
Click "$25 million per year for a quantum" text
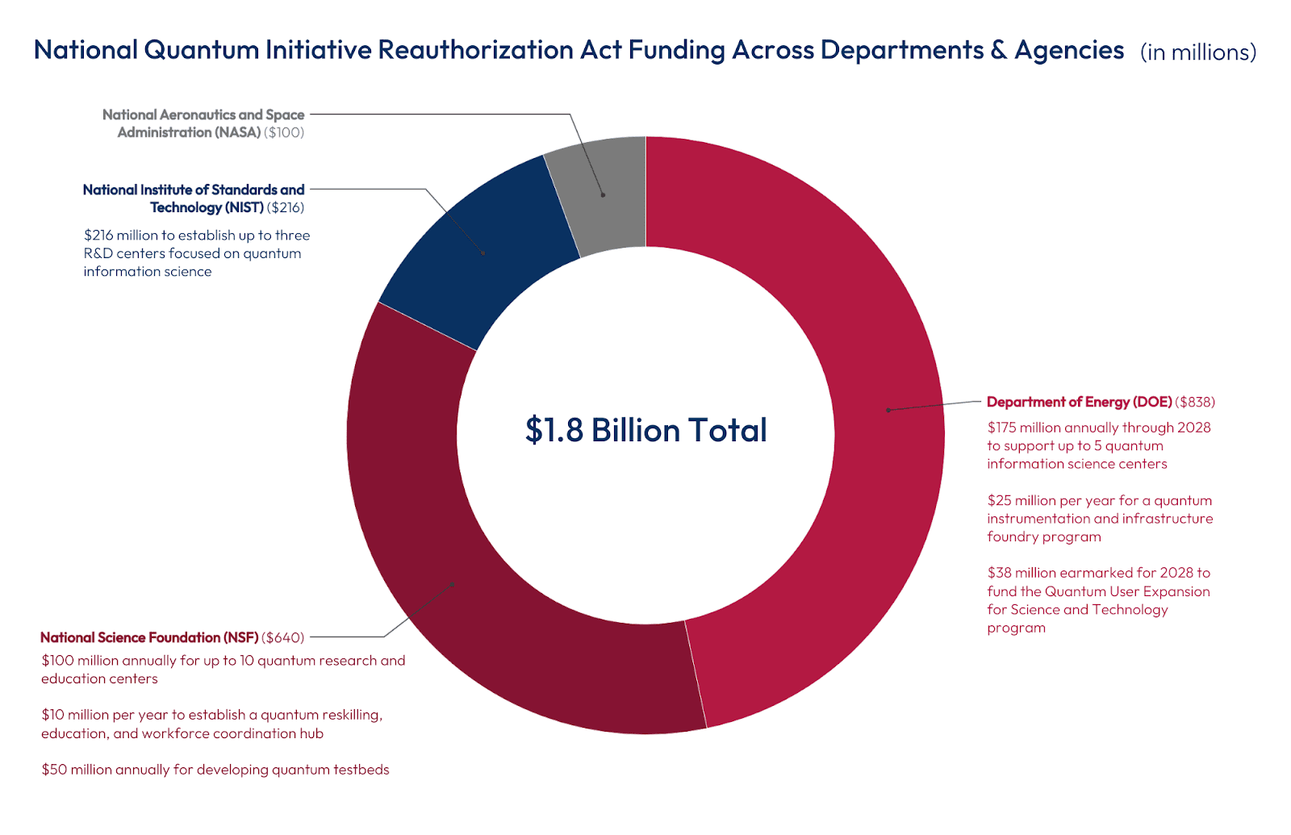1100,500
